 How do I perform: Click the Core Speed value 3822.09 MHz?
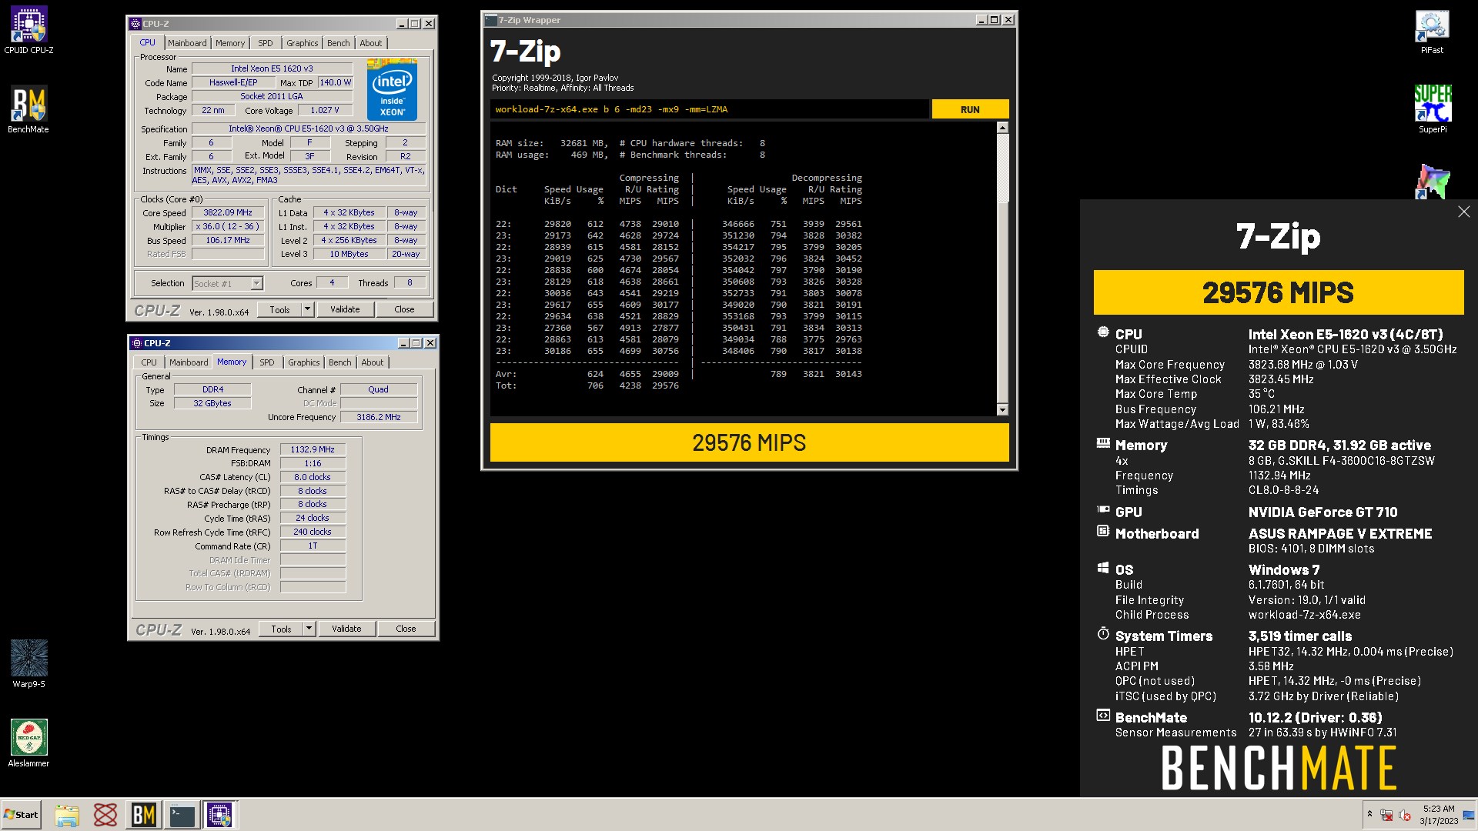tap(228, 212)
